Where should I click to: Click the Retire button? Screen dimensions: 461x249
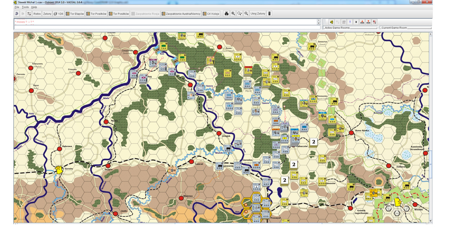tap(37, 14)
